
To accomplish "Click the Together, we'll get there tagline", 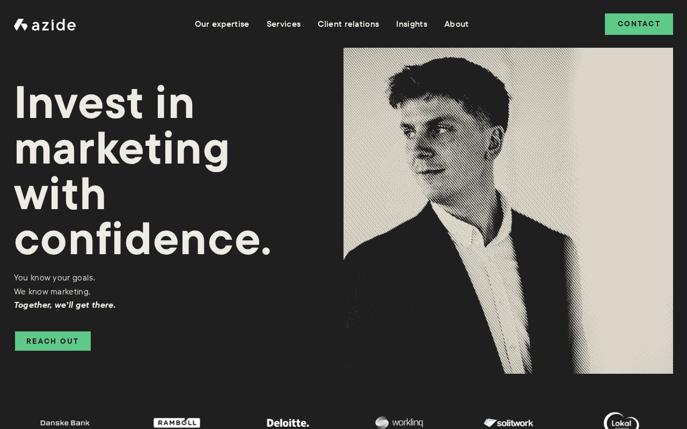I will click(65, 305).
